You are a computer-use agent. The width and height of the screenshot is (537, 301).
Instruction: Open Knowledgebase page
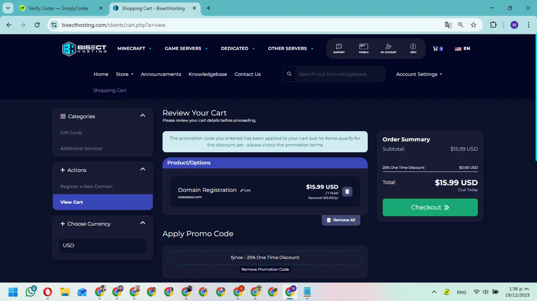[208, 74]
